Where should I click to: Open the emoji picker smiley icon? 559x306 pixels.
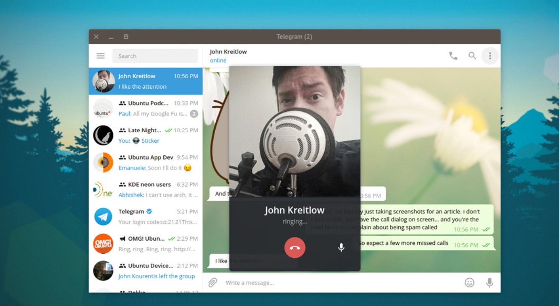point(469,283)
